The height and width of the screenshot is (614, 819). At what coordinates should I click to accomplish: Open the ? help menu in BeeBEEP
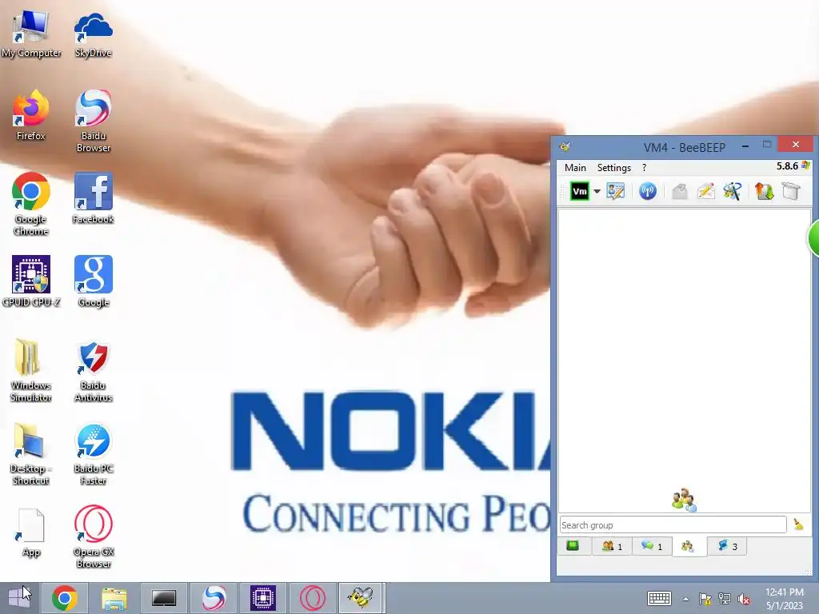[644, 168]
